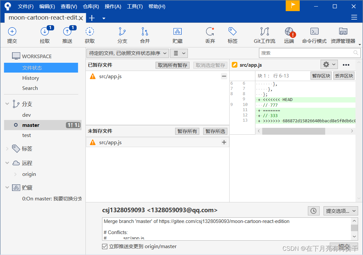Open the diff settings gear dropdown

(329, 64)
